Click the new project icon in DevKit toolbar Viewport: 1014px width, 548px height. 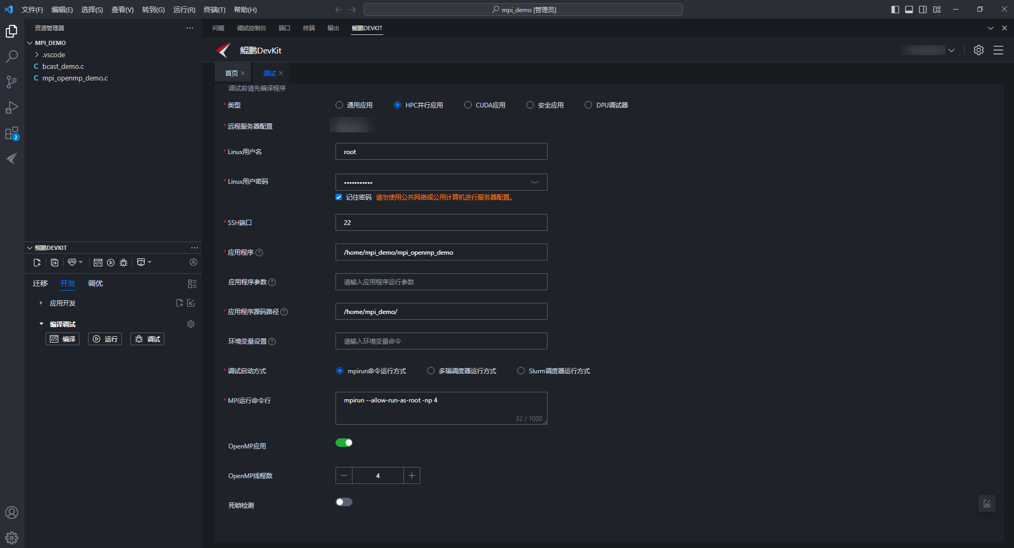click(37, 263)
